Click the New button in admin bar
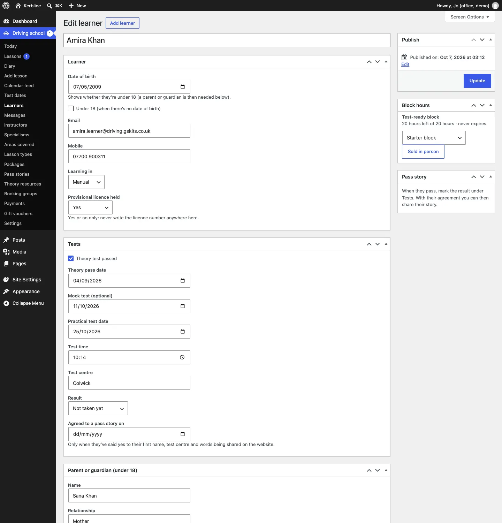The width and height of the screenshot is (502, 523). 77,6
